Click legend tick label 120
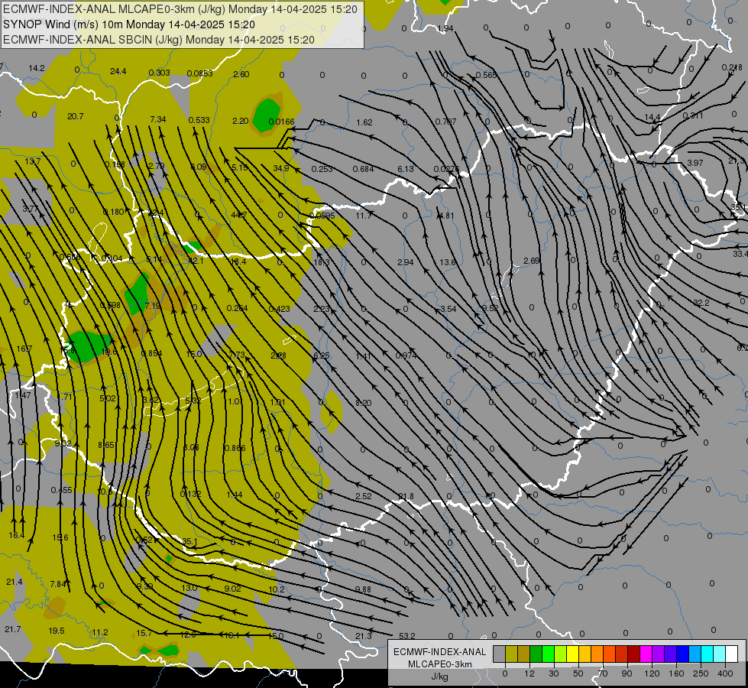The height and width of the screenshot is (688, 748). 652,673
